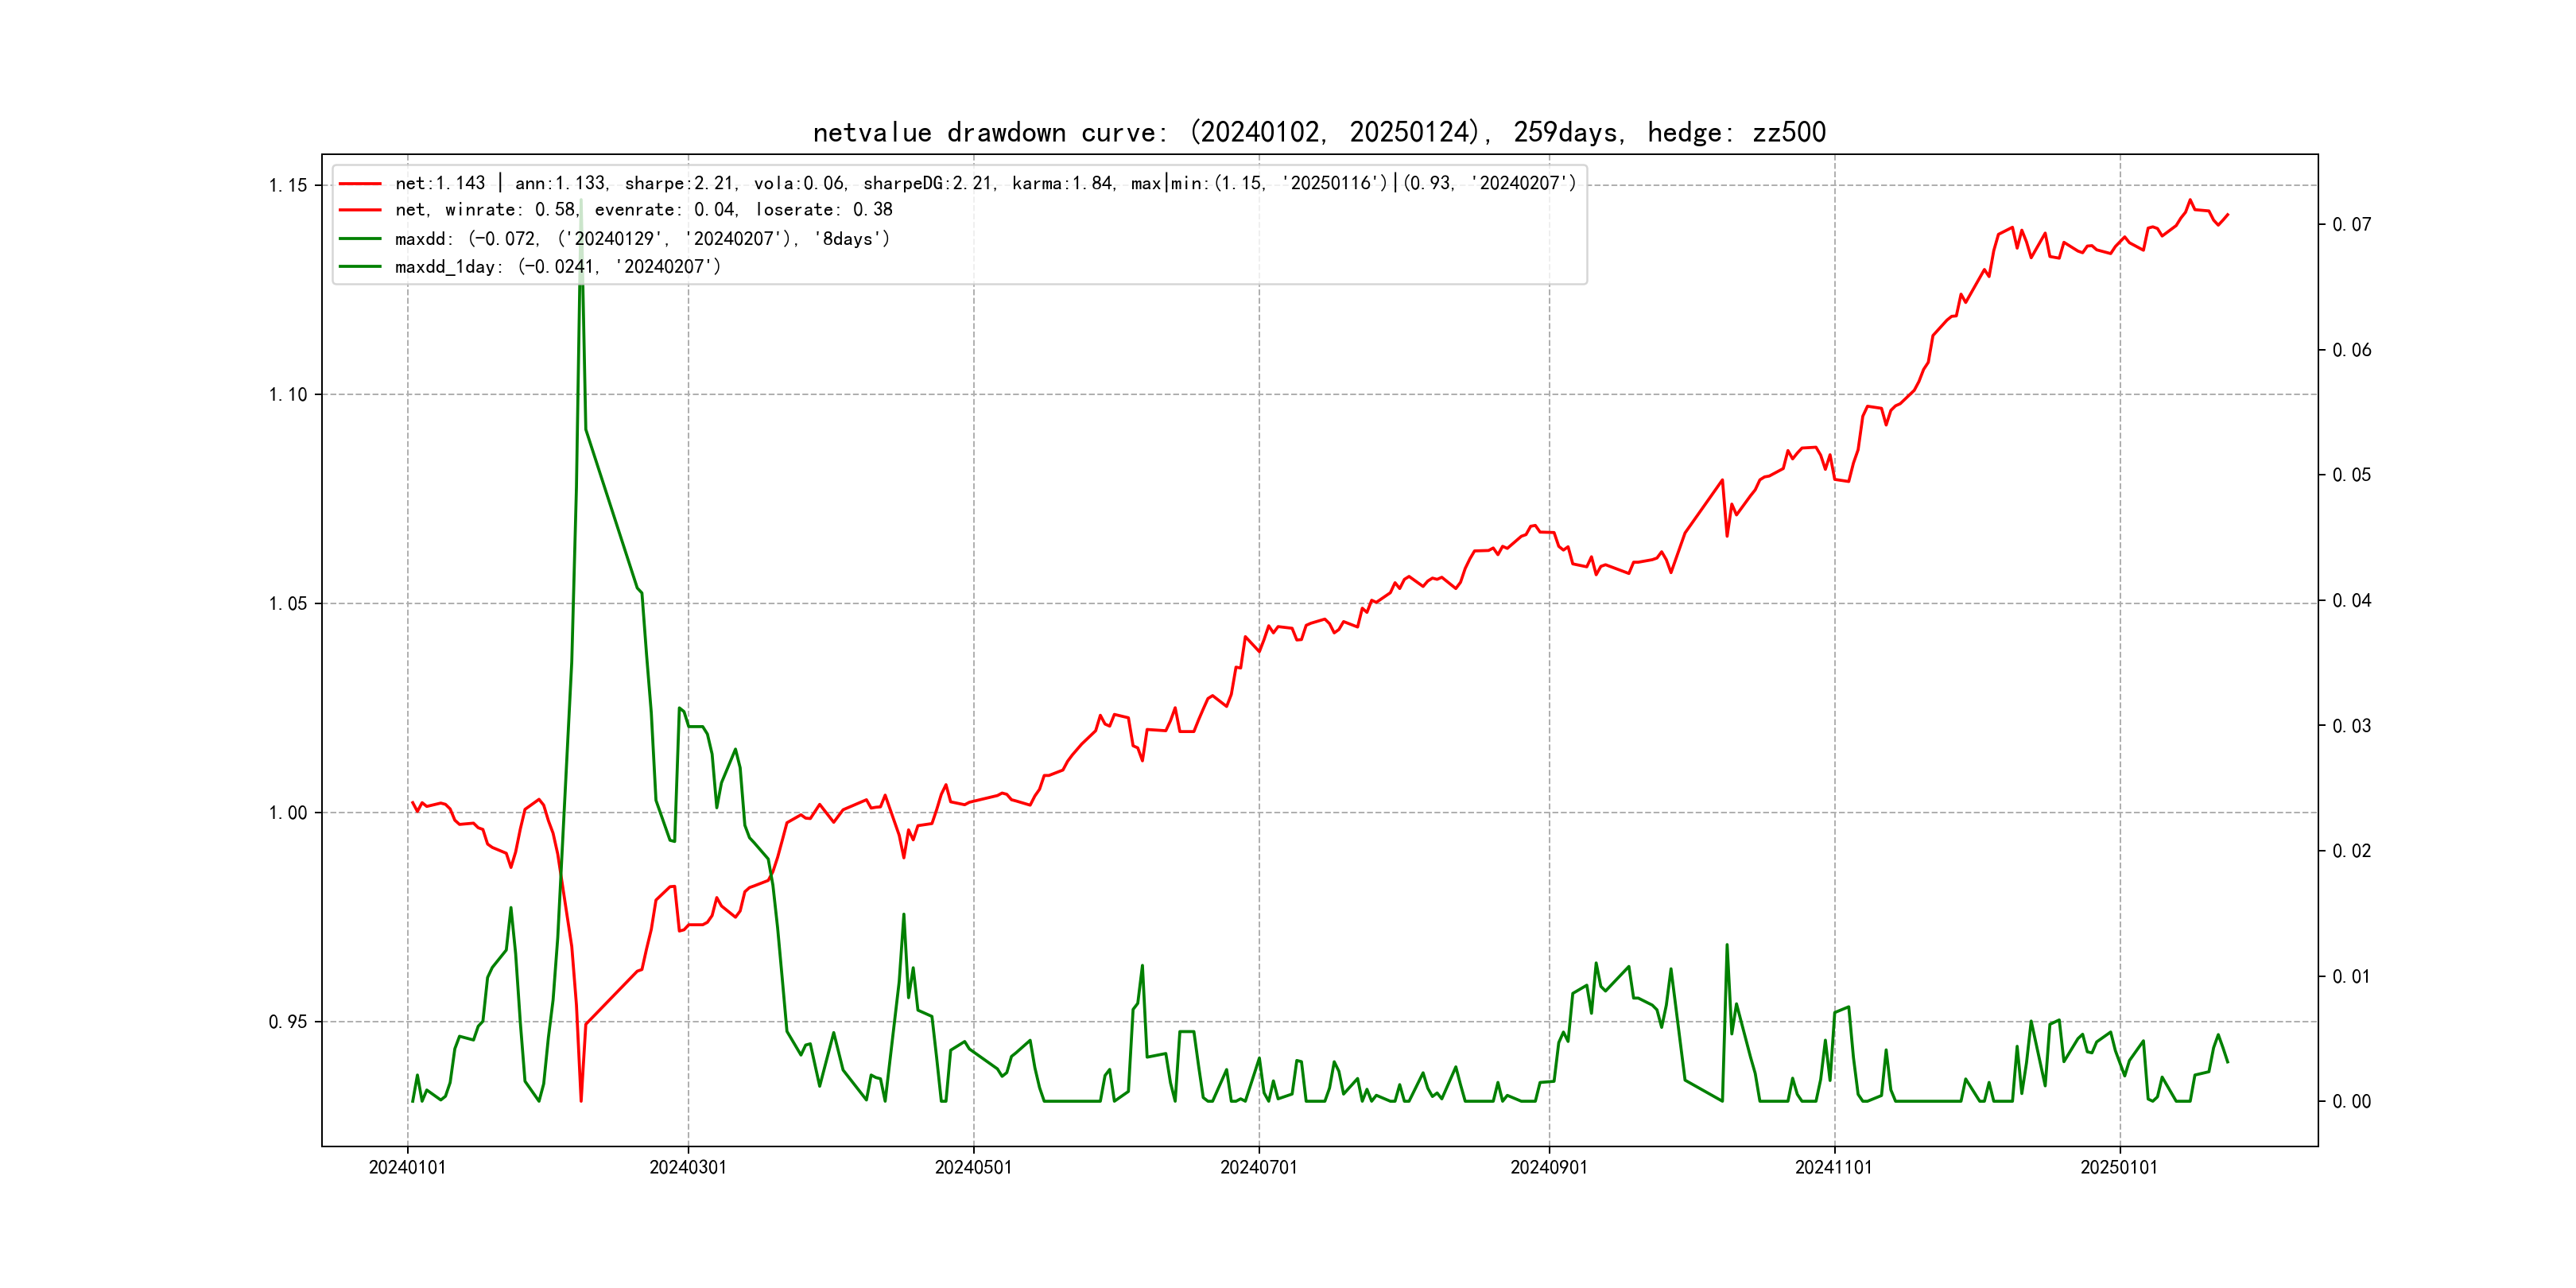Viewport: 2576px width, 1288px height.
Task: Click the winrate 0.58 legend text
Action: click(643, 210)
